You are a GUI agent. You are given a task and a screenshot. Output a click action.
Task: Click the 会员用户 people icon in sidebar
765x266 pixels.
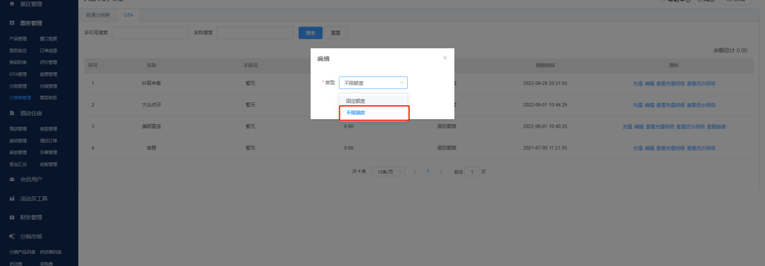coord(12,179)
